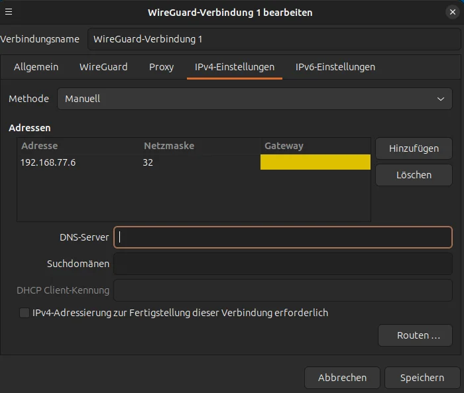
Task: Open the Manuell method combo box
Action: (255, 99)
